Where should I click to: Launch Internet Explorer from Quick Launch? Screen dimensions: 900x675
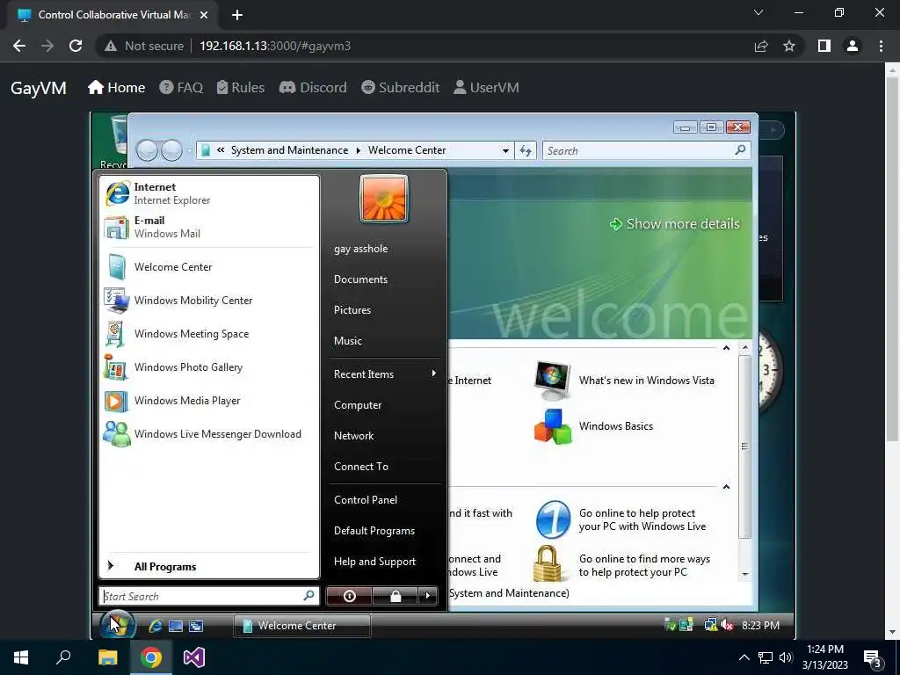pos(155,626)
